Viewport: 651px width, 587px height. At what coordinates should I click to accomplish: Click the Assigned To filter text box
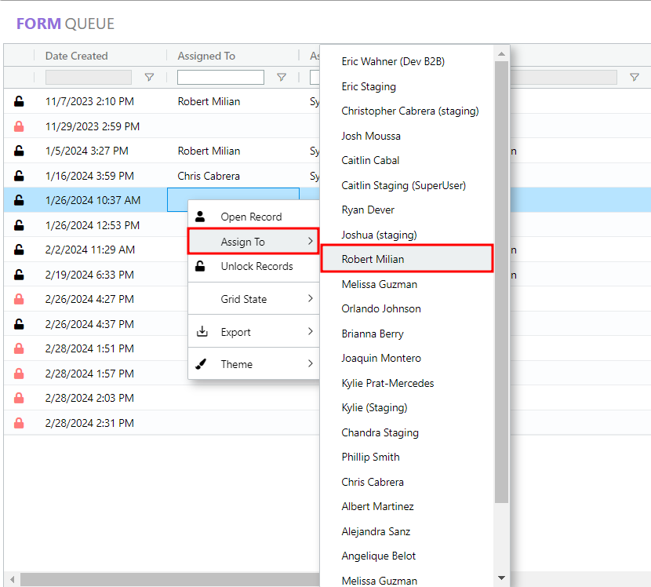pyautogui.click(x=220, y=78)
